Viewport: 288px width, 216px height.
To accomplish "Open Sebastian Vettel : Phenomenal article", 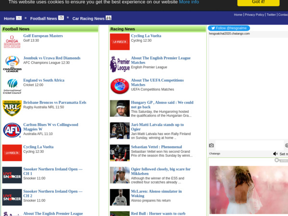I will point(156,147).
